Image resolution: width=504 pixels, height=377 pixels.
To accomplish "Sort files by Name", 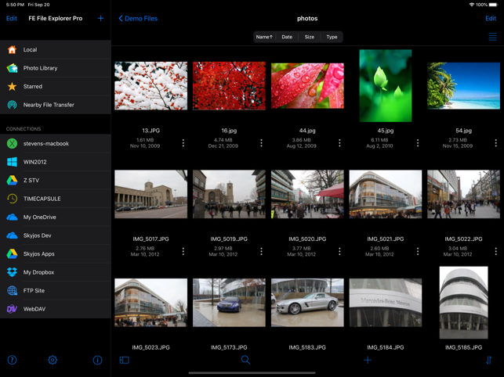I will click(264, 37).
